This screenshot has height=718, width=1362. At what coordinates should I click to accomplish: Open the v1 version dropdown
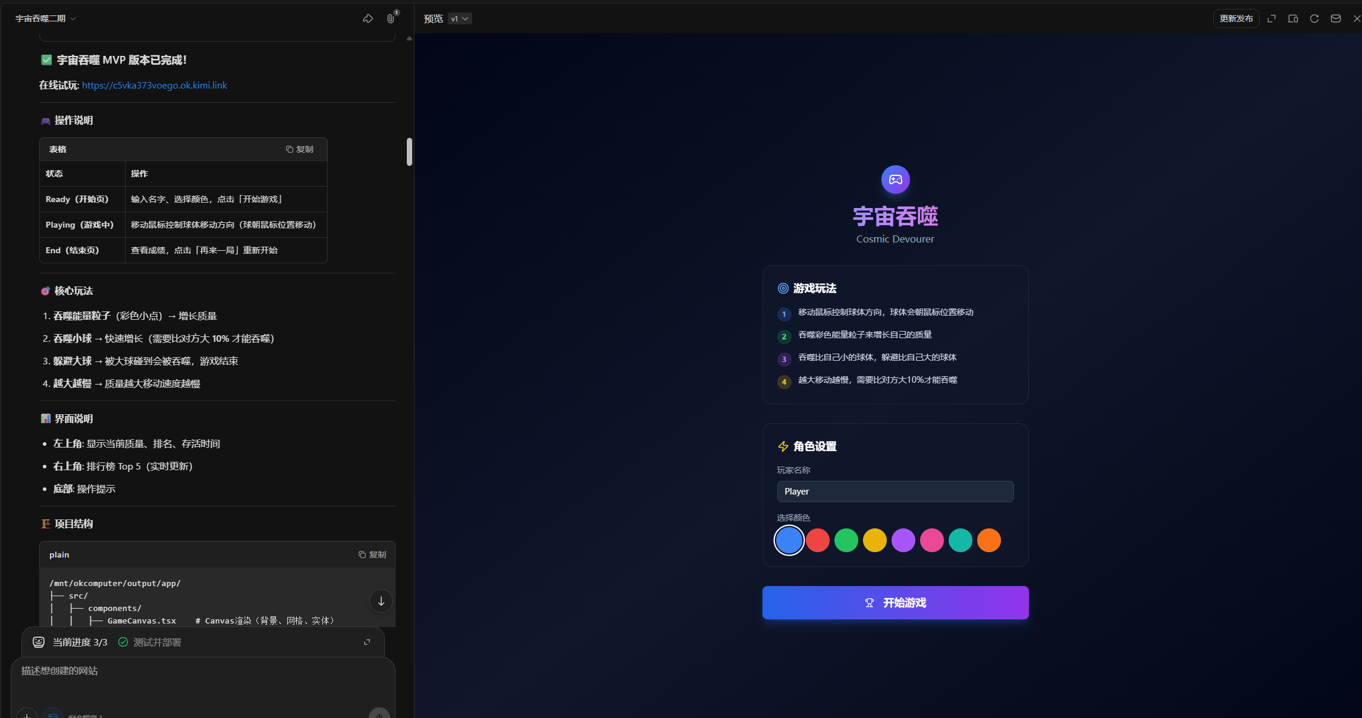tap(460, 18)
